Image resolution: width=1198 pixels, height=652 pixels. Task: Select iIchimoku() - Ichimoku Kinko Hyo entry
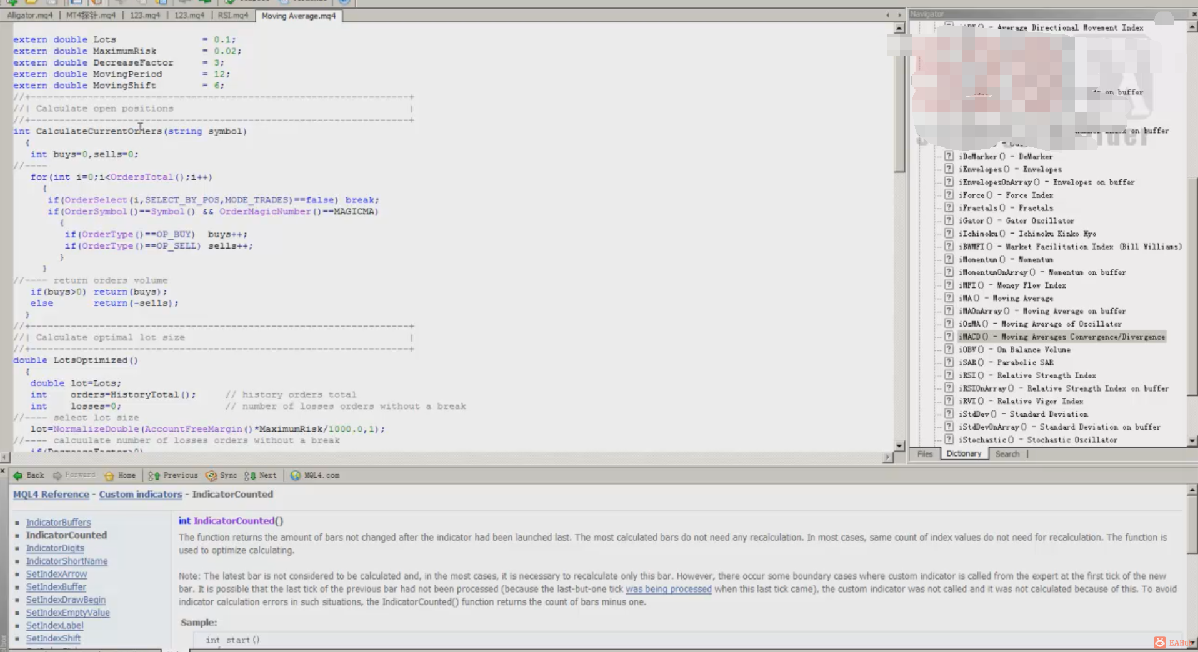point(1027,234)
